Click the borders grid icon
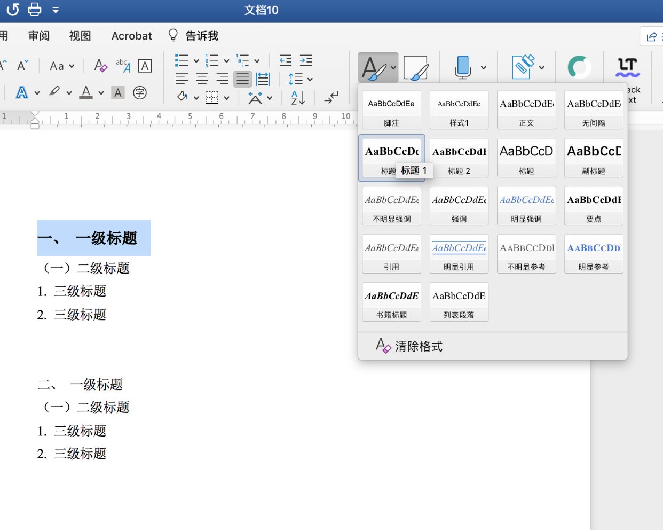Viewport: 663px width, 530px height. coord(212,97)
